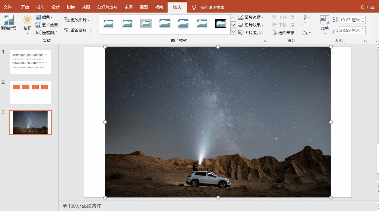Screen dimensions: 379x211
Task: Click the height field showing 19.05 厘米
Action: (x=350, y=20)
